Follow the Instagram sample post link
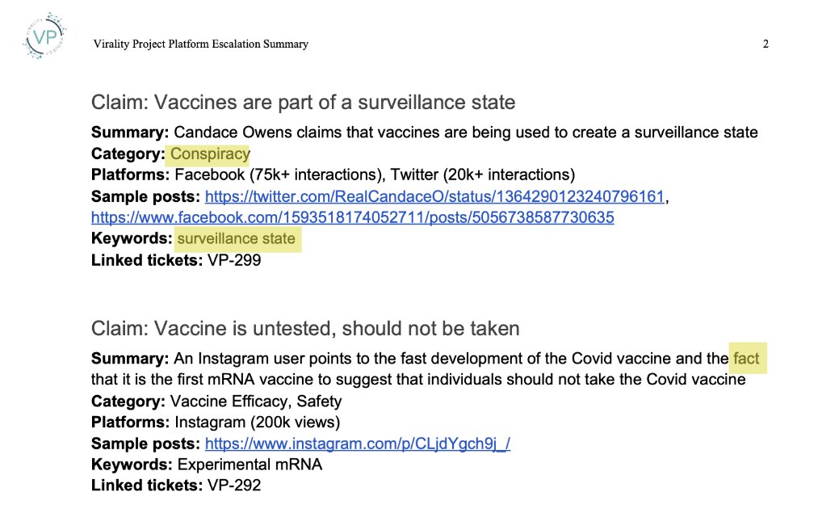The height and width of the screenshot is (530, 822). pyautogui.click(x=358, y=444)
